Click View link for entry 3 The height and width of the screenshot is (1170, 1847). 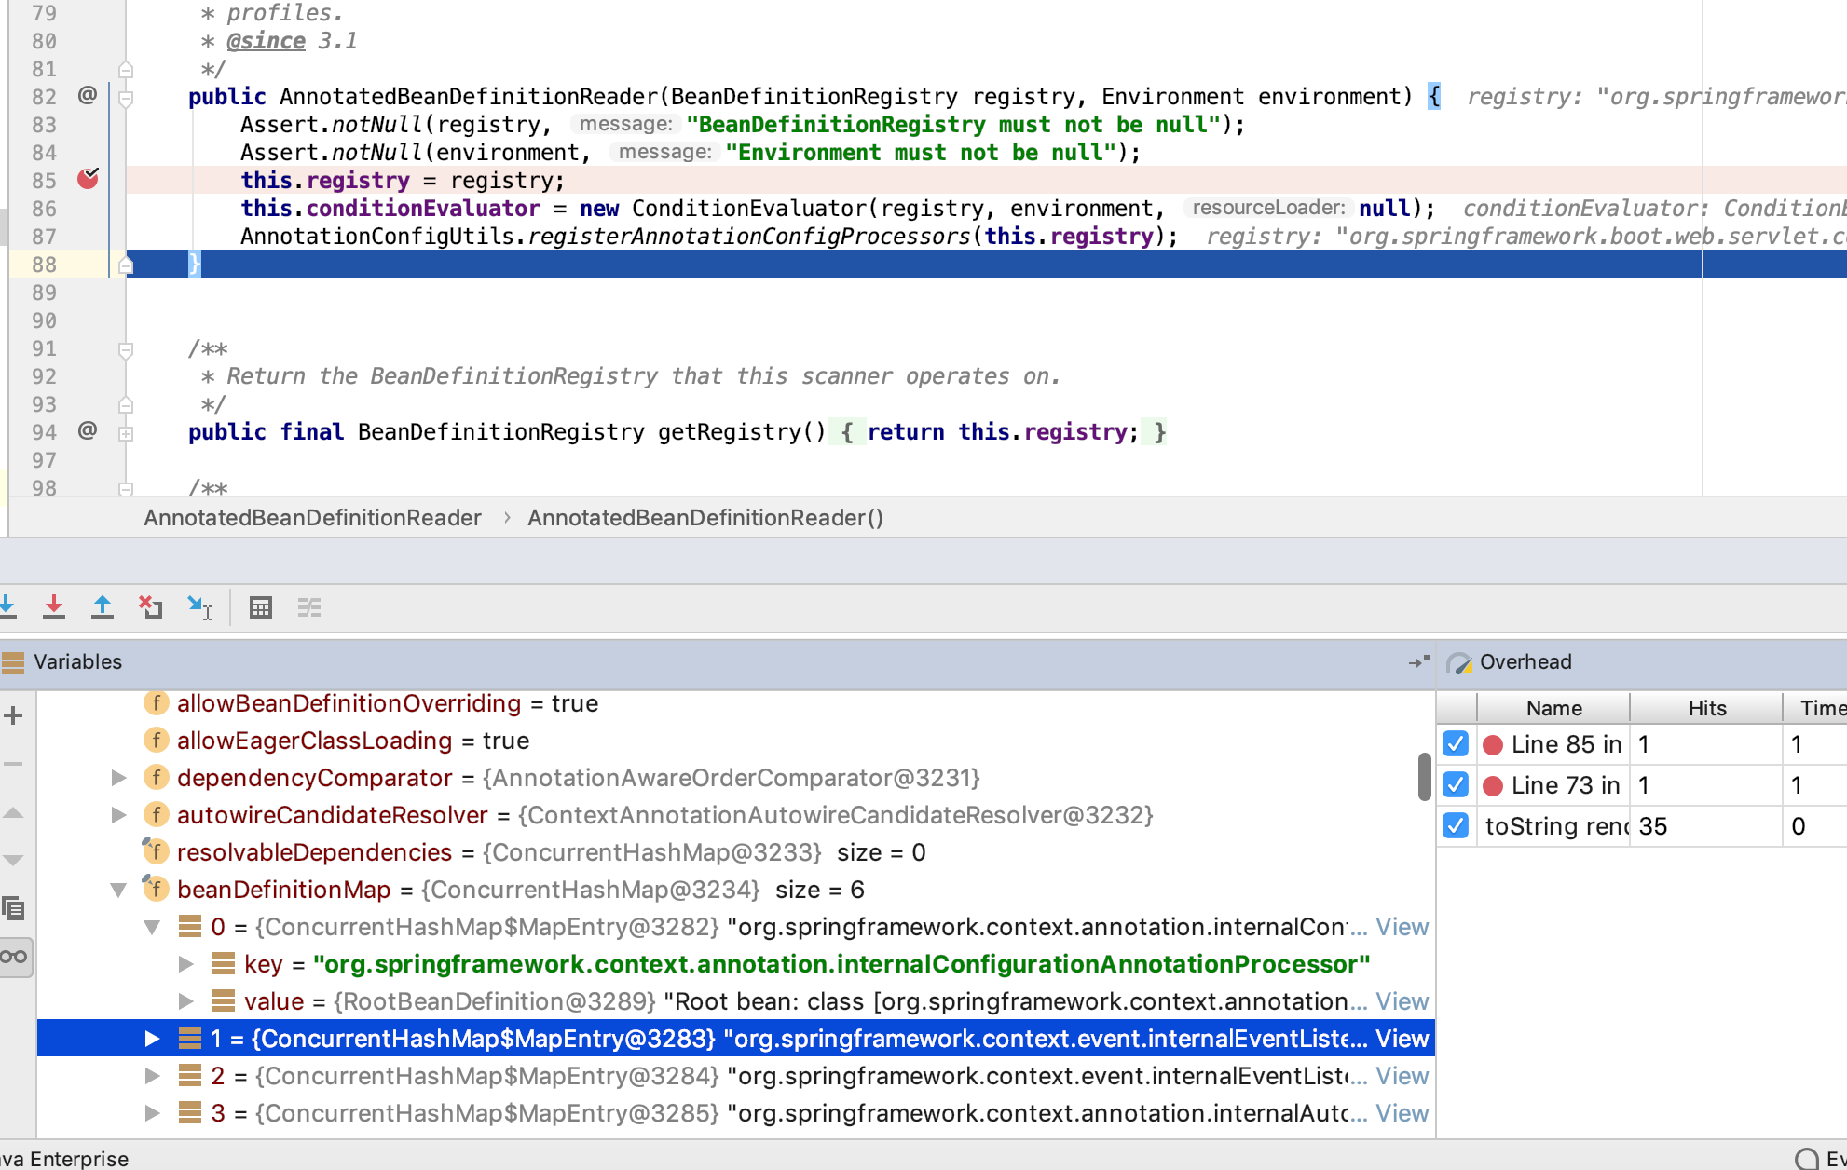1402,1113
